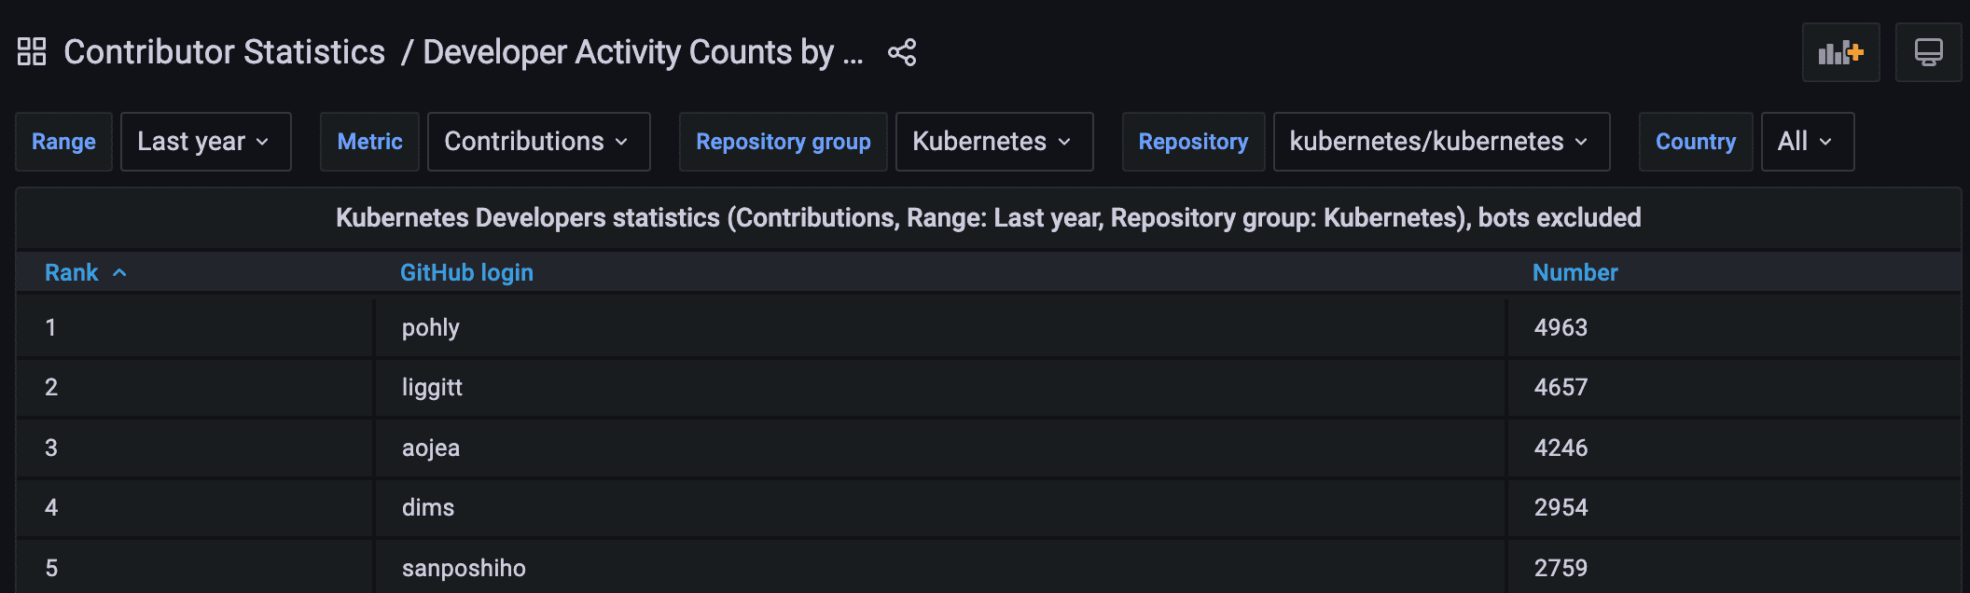Click the Contributor Statistics breadcrumb link
The height and width of the screenshot is (593, 1970).
[224, 52]
